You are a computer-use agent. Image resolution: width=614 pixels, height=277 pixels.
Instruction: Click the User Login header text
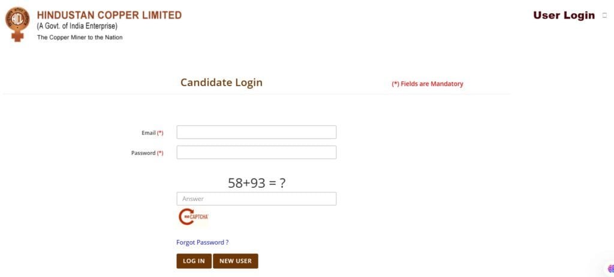click(564, 16)
